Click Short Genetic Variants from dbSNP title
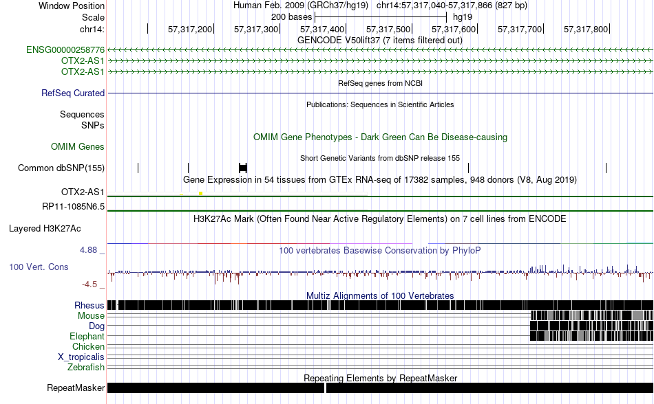Image resolution: width=654 pixels, height=404 pixels. click(x=380, y=158)
